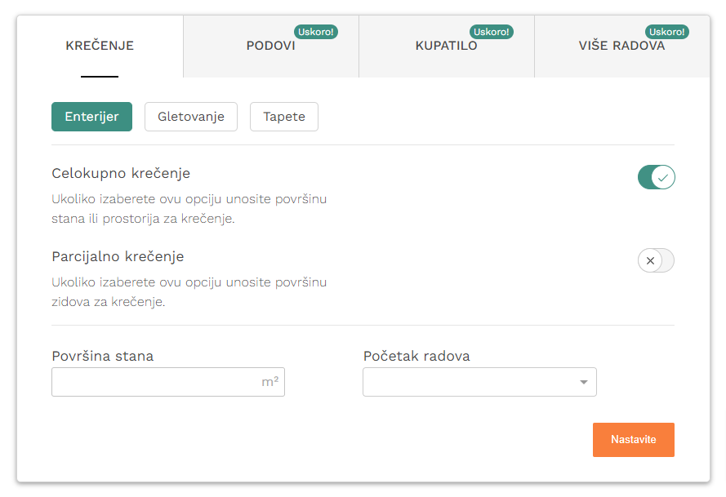Image resolution: width=726 pixels, height=497 pixels.
Task: Click the Uskoro badge on KUPATILO
Action: [x=492, y=32]
